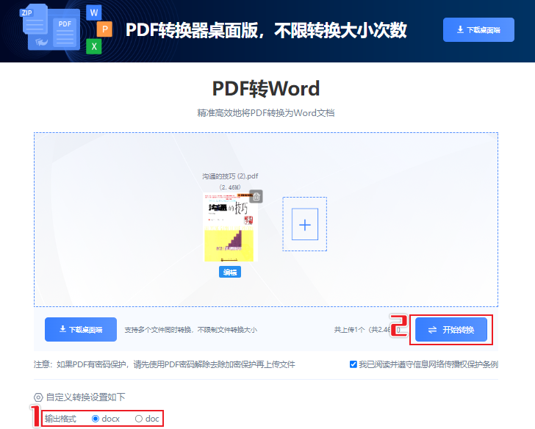Click the ZIP/PDF document banner logo
Viewport: 535px width, 429px height.
click(x=51, y=28)
